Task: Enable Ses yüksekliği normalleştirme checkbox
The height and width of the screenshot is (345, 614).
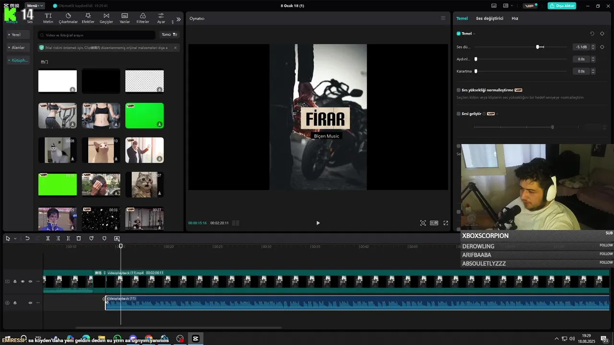Action: (459, 90)
